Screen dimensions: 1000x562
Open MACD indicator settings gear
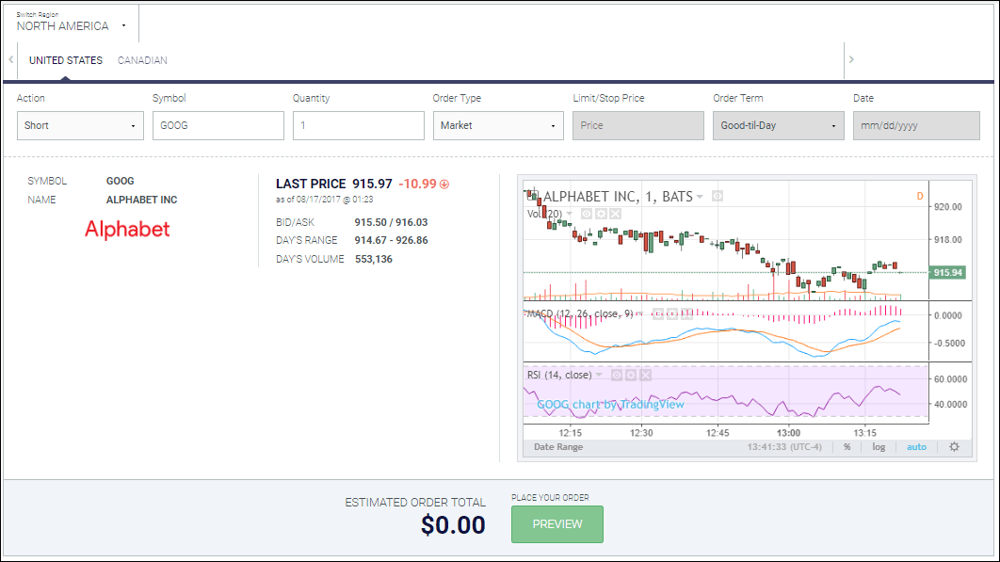point(672,313)
